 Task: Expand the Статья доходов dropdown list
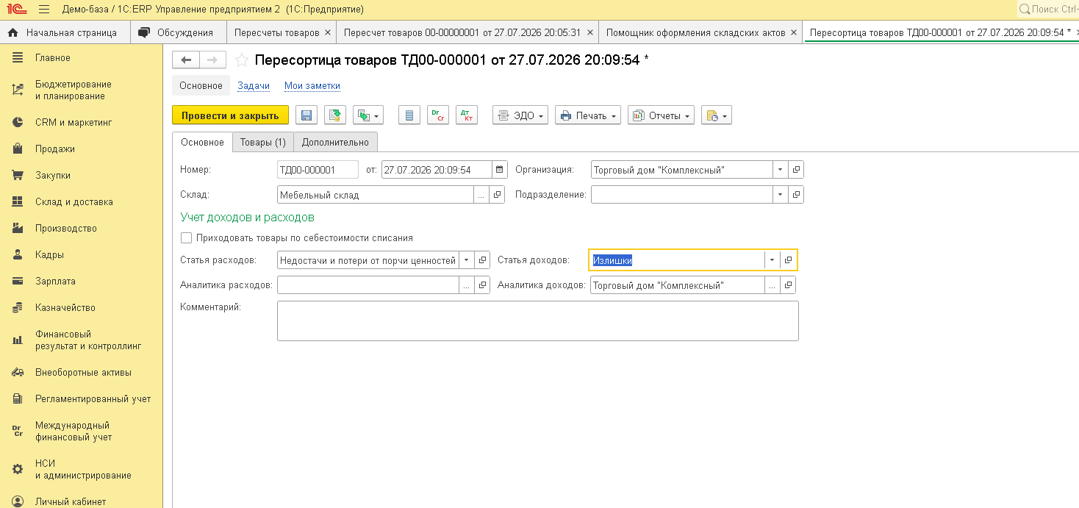pyautogui.click(x=772, y=260)
